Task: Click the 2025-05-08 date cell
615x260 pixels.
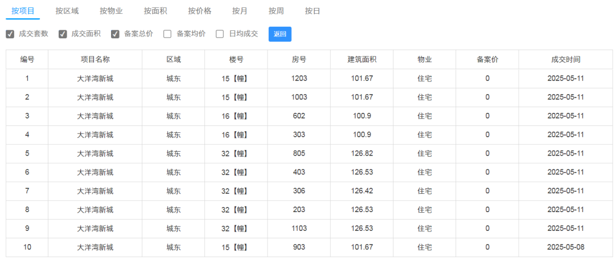Action: 566,247
